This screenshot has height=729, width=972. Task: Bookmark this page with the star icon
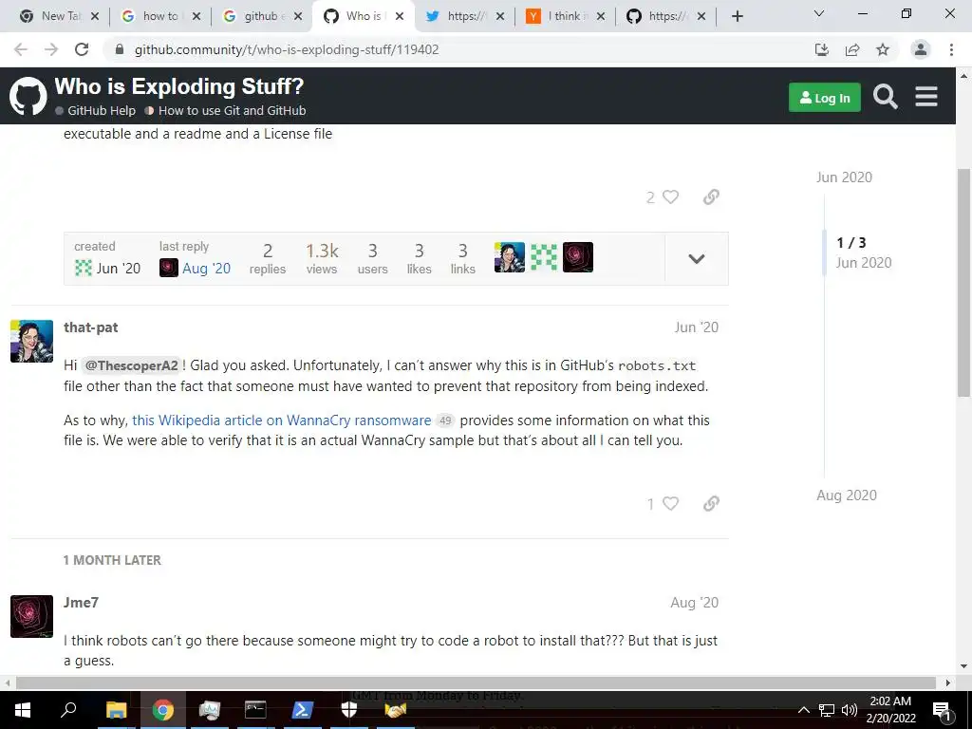click(883, 49)
